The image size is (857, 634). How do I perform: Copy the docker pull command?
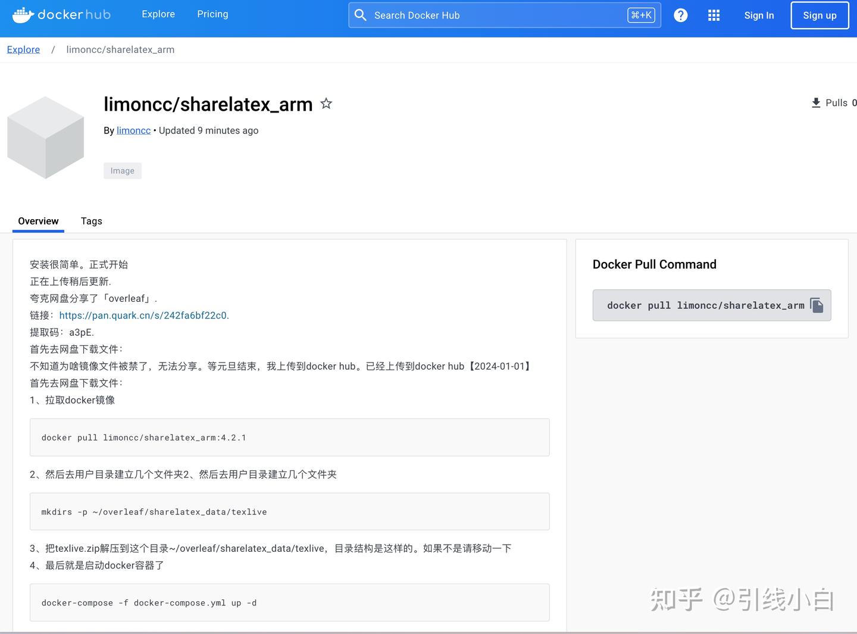point(817,305)
